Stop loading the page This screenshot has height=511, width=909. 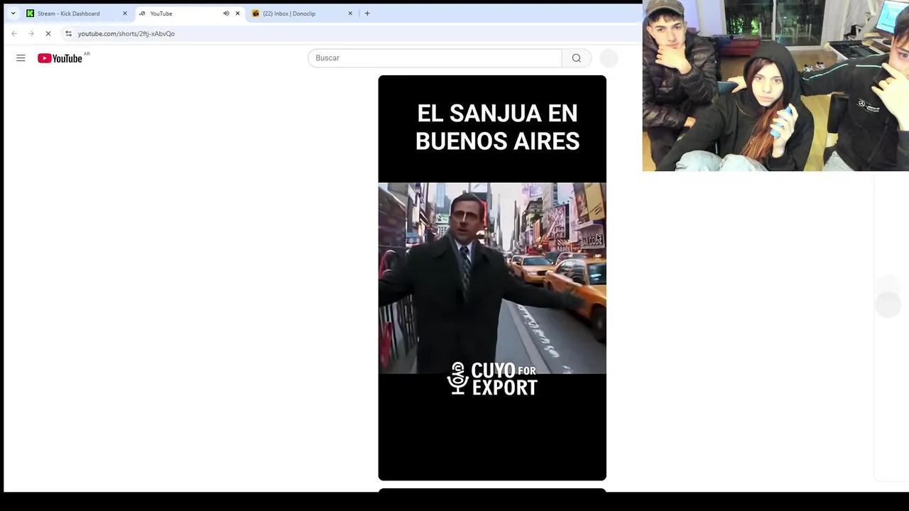pos(48,33)
